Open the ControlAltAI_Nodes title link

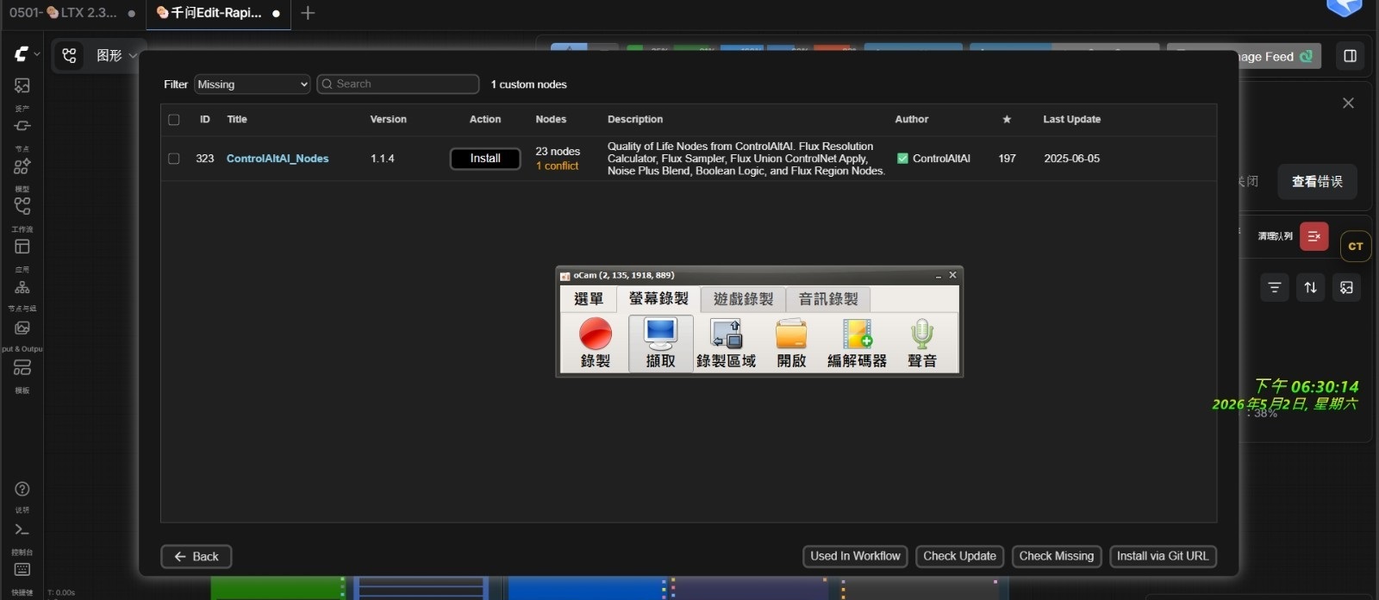point(278,159)
